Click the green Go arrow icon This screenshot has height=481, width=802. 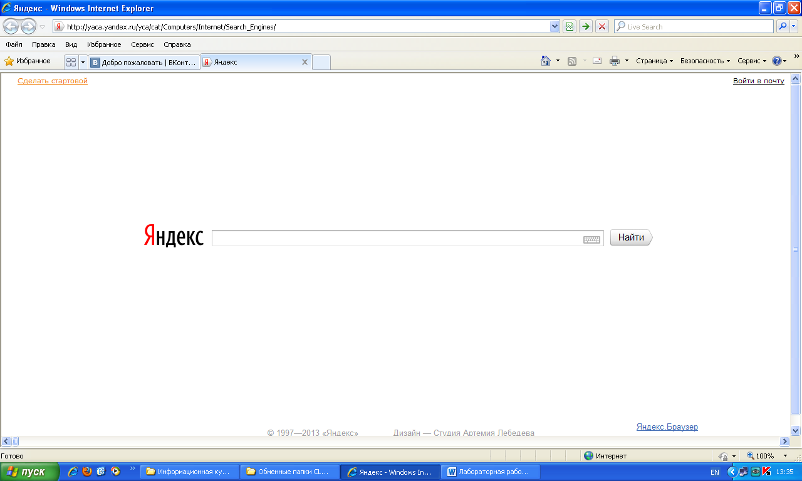(586, 26)
